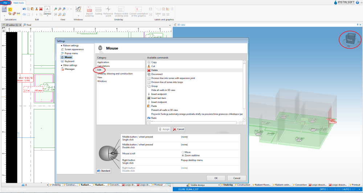Click the red X Delete icon in ribbon
Viewport: 363px width, 193px height.
41,9
